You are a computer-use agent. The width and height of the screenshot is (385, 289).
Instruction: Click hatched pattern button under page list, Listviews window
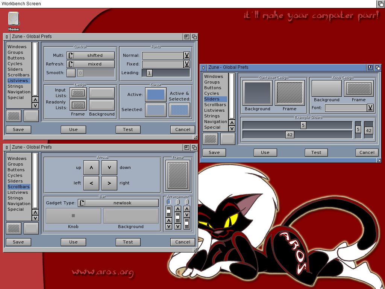coord(14,116)
